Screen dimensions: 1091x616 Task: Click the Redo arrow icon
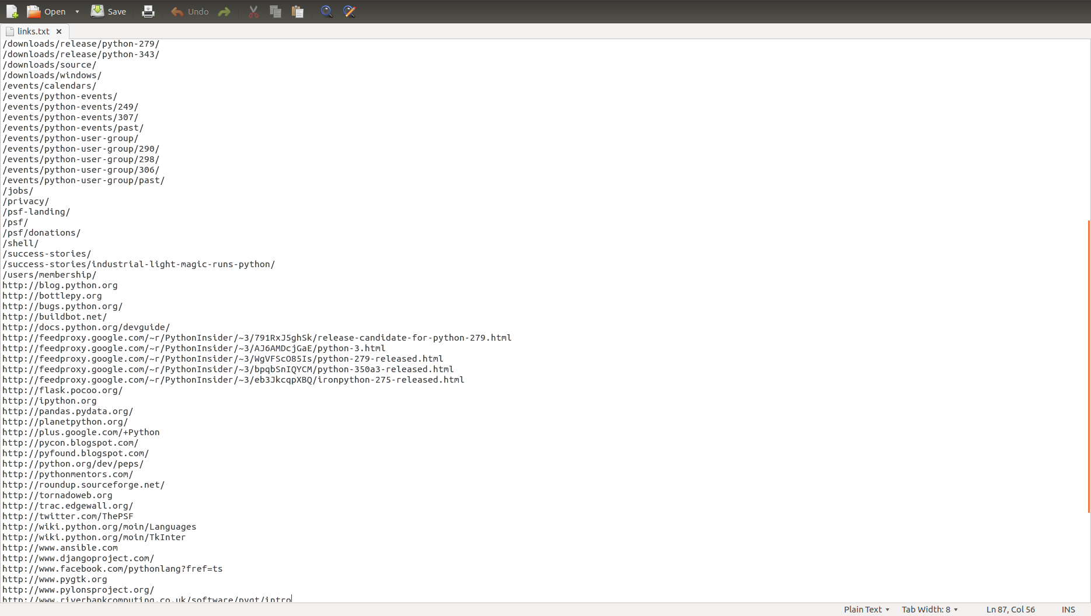click(x=224, y=12)
